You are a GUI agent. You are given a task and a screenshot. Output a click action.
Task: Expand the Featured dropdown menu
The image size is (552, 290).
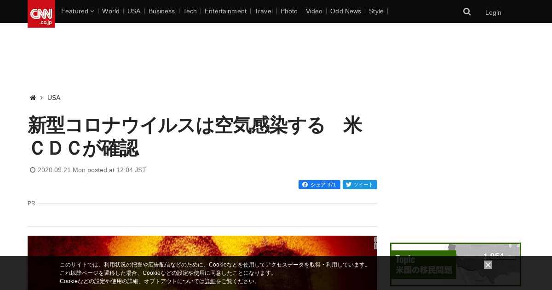point(77,11)
